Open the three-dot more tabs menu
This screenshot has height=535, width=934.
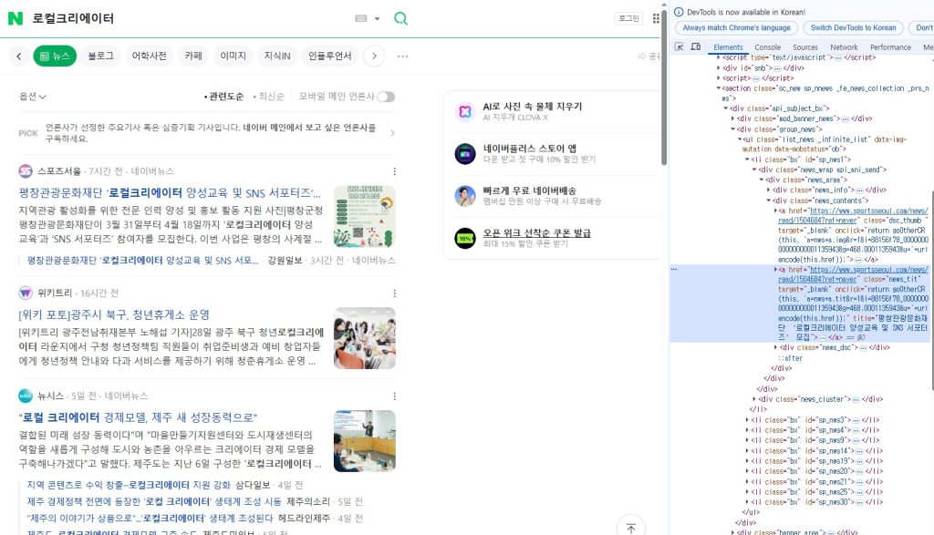[x=402, y=56]
